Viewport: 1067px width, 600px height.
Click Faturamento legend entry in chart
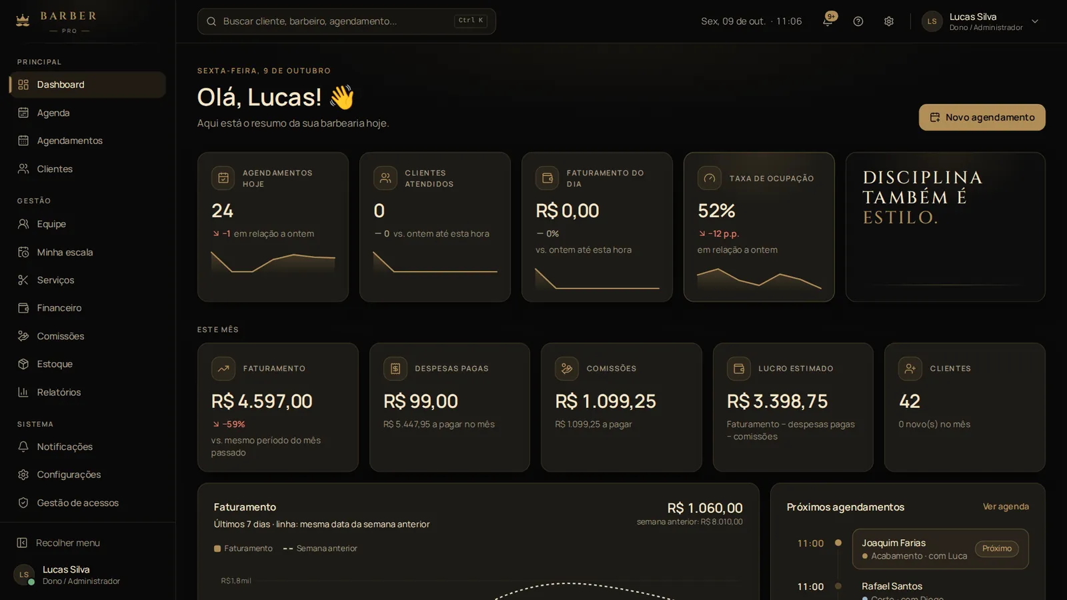[243, 549]
